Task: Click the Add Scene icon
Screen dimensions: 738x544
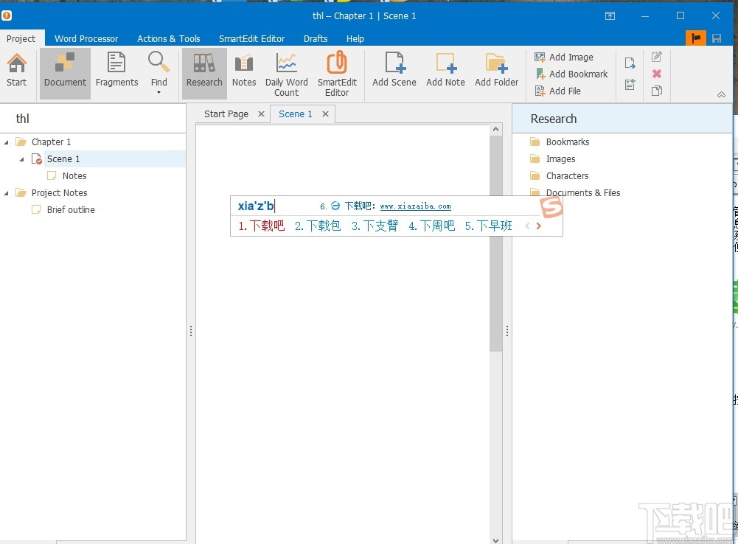Action: (394, 70)
